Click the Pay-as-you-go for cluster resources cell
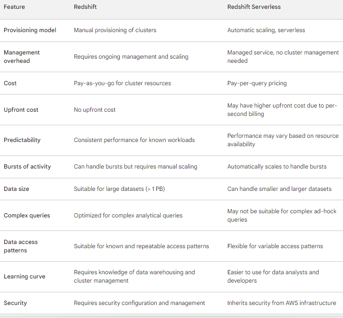 pyautogui.click(x=122, y=83)
